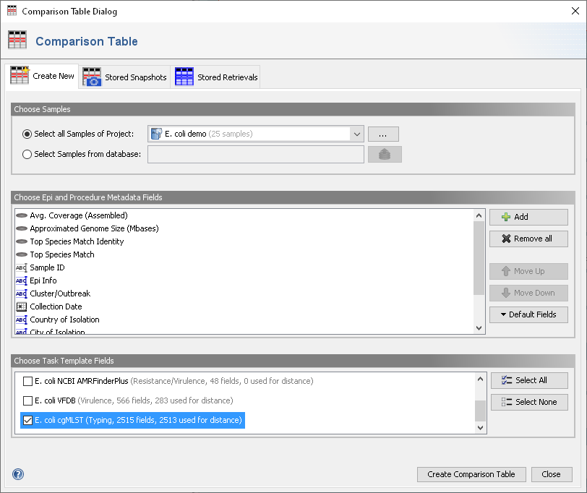
Task: Switch to the Stored Retrievals tab
Action: point(215,77)
